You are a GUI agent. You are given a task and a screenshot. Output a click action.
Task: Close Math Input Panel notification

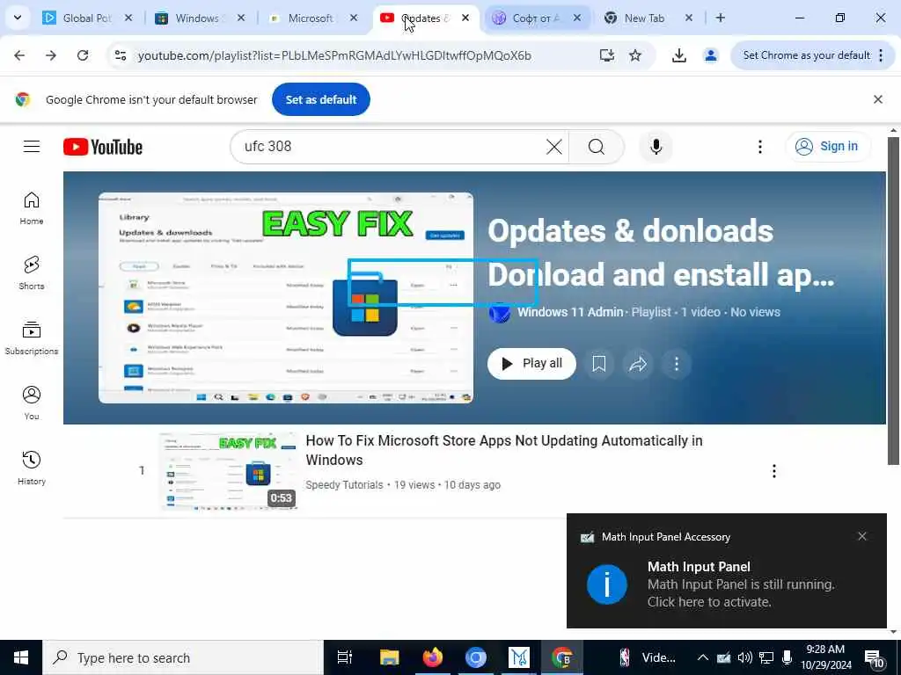pos(862,536)
